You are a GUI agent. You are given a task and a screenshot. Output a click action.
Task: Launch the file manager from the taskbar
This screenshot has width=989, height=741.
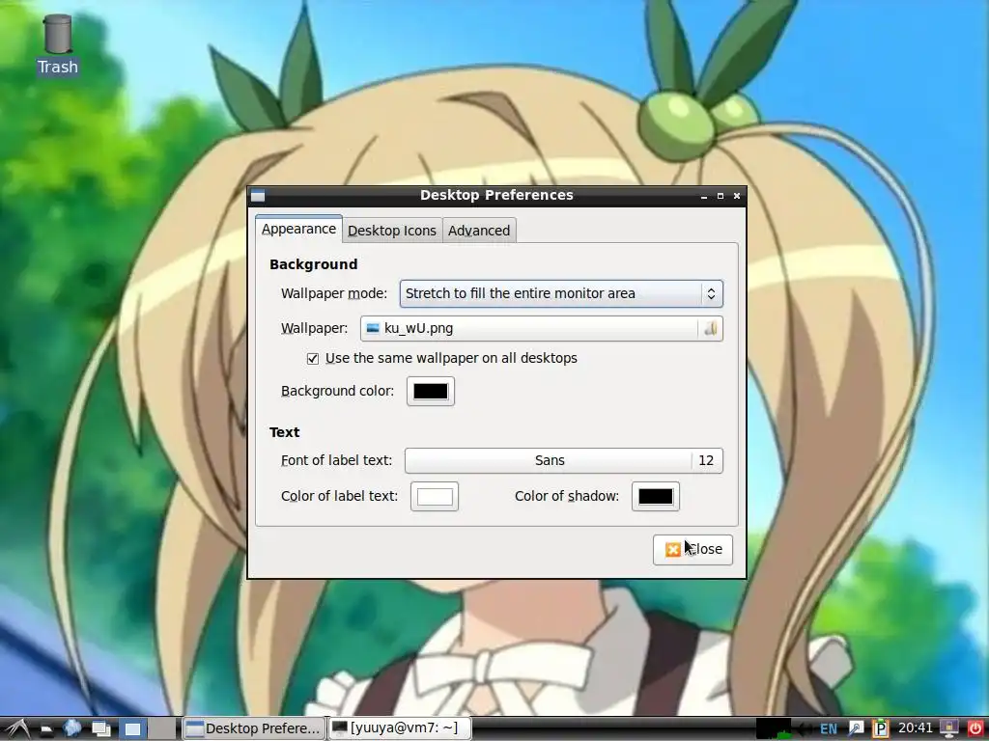(46, 729)
